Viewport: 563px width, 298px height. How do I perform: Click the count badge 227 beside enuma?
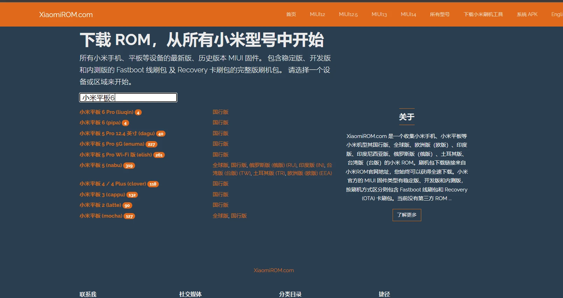point(152,144)
